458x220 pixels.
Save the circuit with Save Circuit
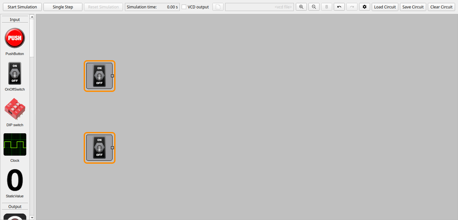413,7
